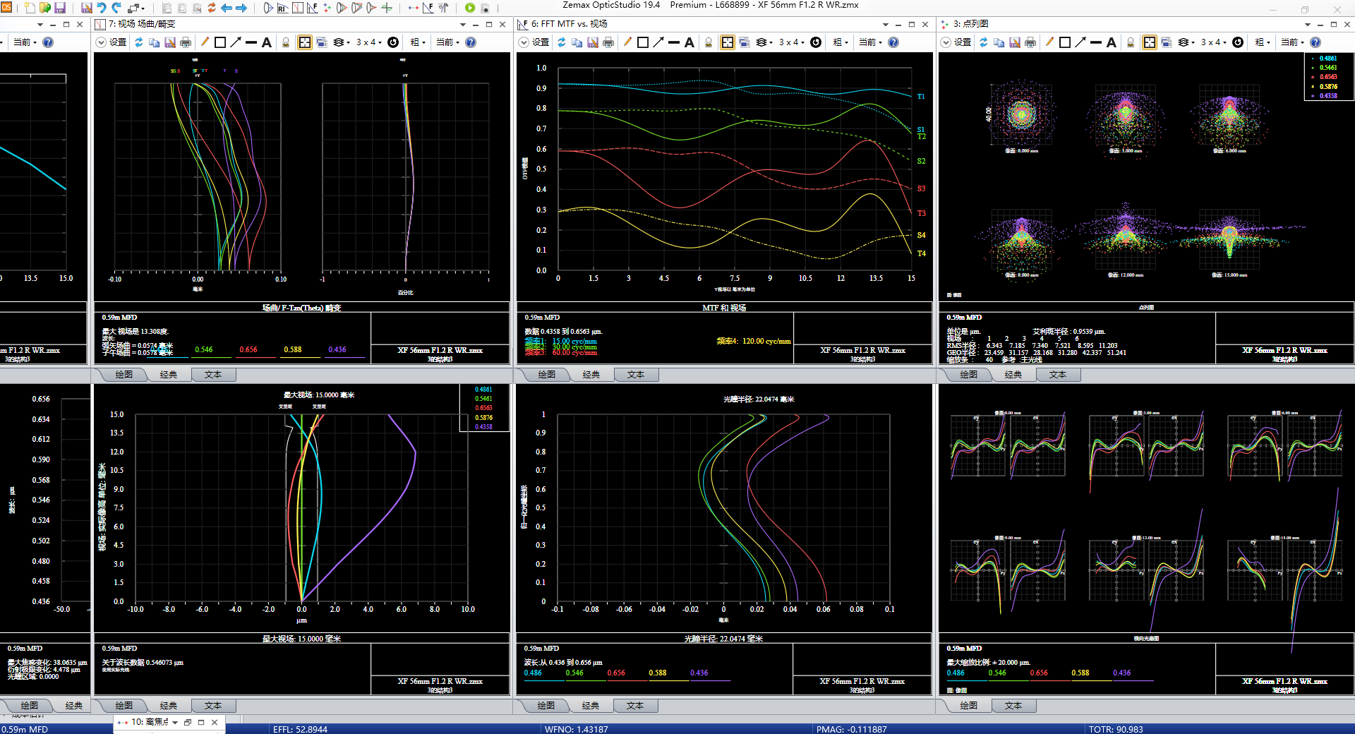Pick the pencil annotation tool in field curvature window
Viewport: 1355px width, 734px height.
click(205, 42)
